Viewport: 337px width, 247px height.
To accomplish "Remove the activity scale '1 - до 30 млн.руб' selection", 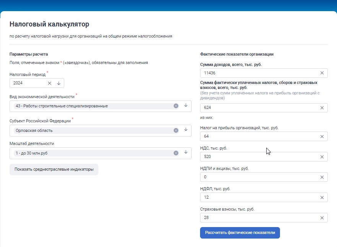I will (x=176, y=153).
